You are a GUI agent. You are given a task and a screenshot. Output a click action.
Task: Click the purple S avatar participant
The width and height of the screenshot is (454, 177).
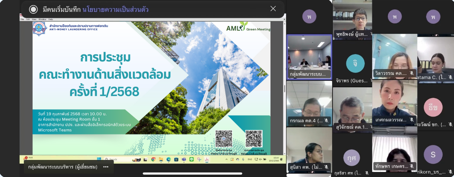coord(433,154)
